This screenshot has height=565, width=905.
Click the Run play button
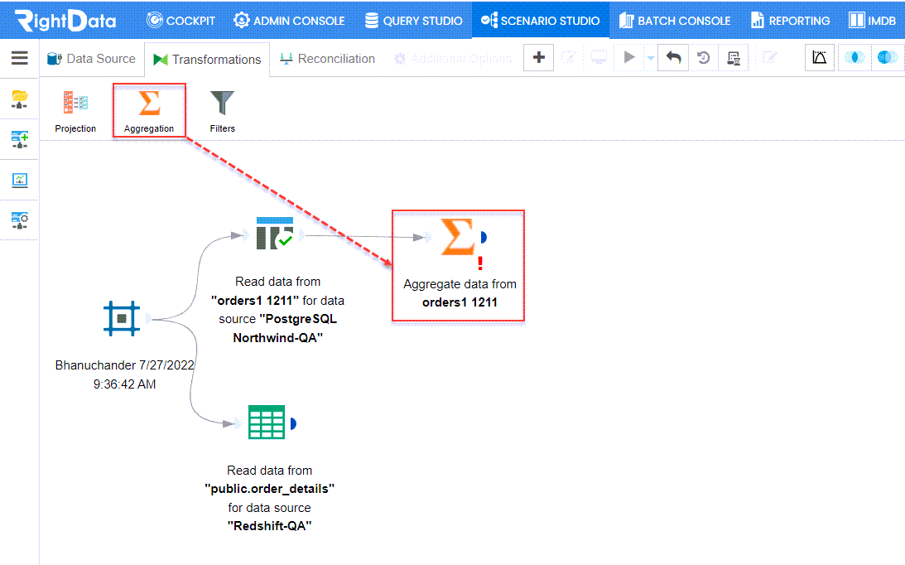point(629,58)
